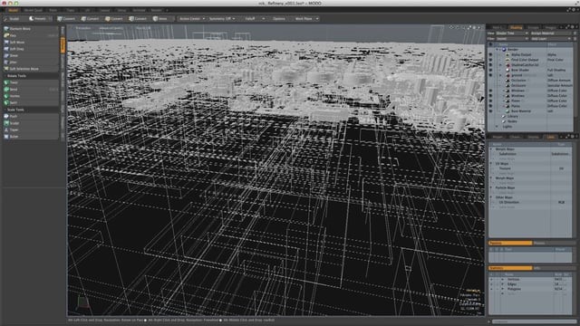Open the Add Layer dropdown
This screenshot has height=326, width=580.
click(551, 38)
